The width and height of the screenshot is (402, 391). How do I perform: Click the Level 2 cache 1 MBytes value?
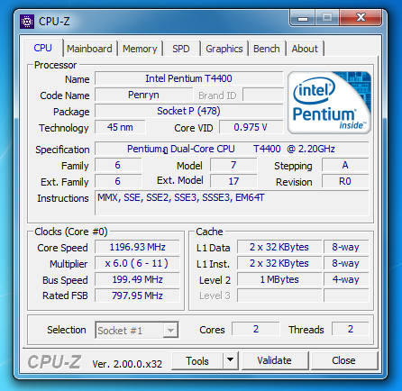click(x=279, y=279)
